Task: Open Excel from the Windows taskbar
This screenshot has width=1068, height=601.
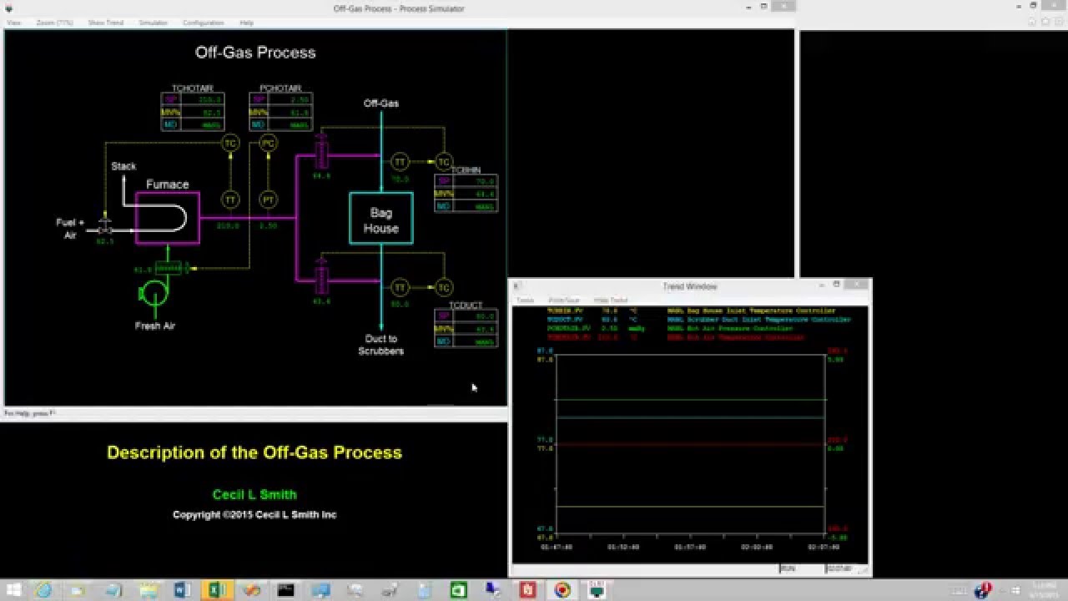Action: (x=215, y=590)
